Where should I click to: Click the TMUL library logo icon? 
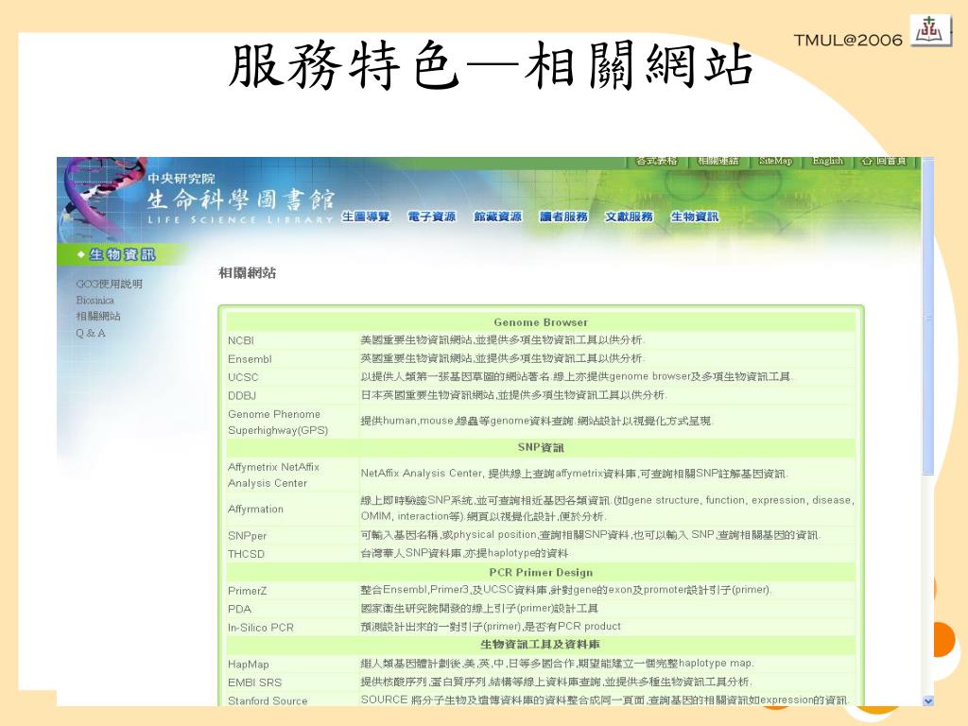pos(930,29)
